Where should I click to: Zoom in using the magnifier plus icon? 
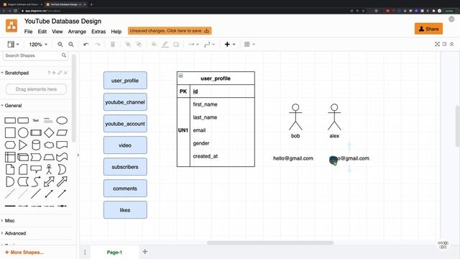60,45
